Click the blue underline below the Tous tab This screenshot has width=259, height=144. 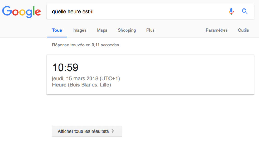point(57,37)
